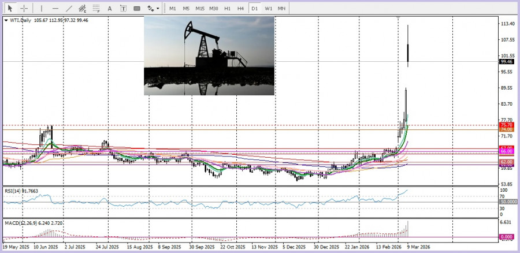Insert text with the A tool
Screen dimensions: 520x253
(x=110, y=9)
